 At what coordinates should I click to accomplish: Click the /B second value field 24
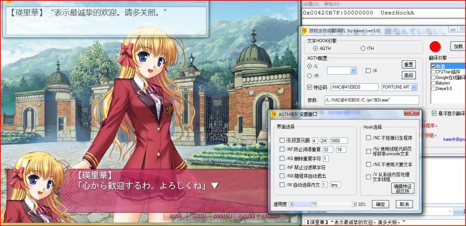coord(323,141)
